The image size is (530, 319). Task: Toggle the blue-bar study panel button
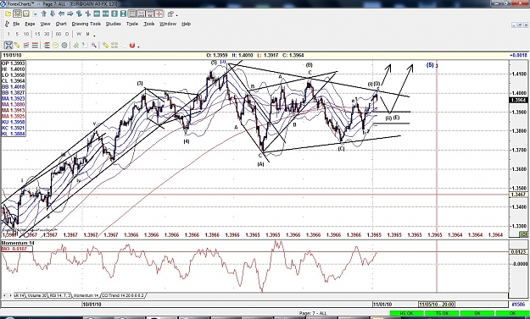pyautogui.click(x=150, y=14)
